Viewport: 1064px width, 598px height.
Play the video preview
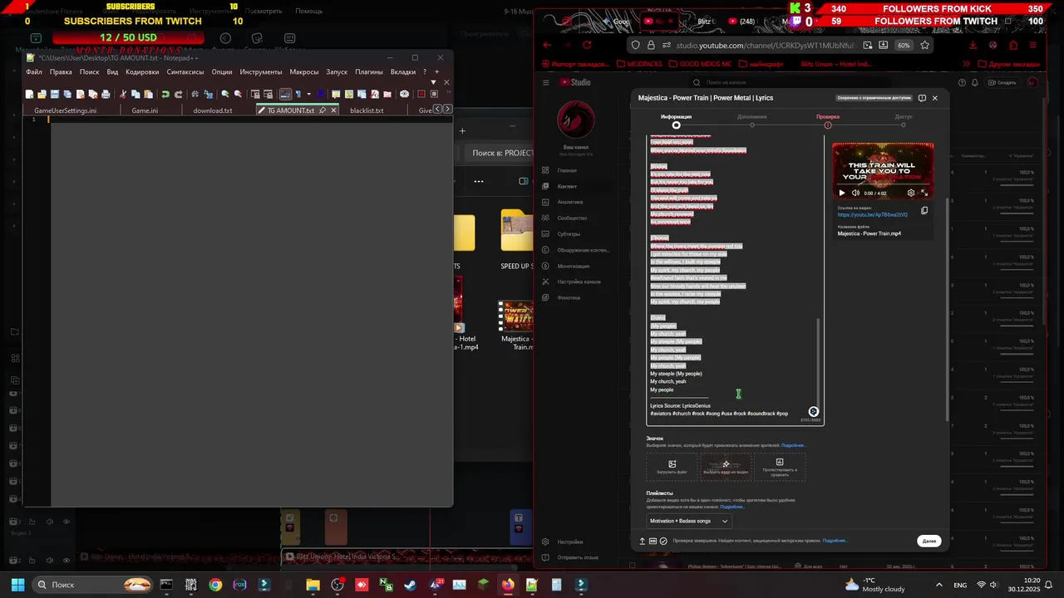pyautogui.click(x=841, y=193)
